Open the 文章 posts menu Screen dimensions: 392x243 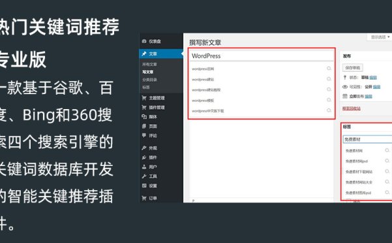[161, 54]
